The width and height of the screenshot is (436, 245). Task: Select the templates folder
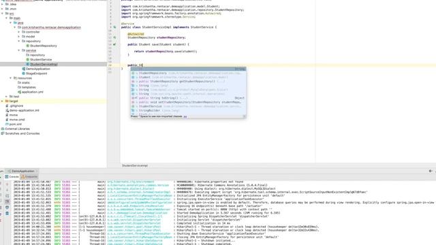point(29,87)
